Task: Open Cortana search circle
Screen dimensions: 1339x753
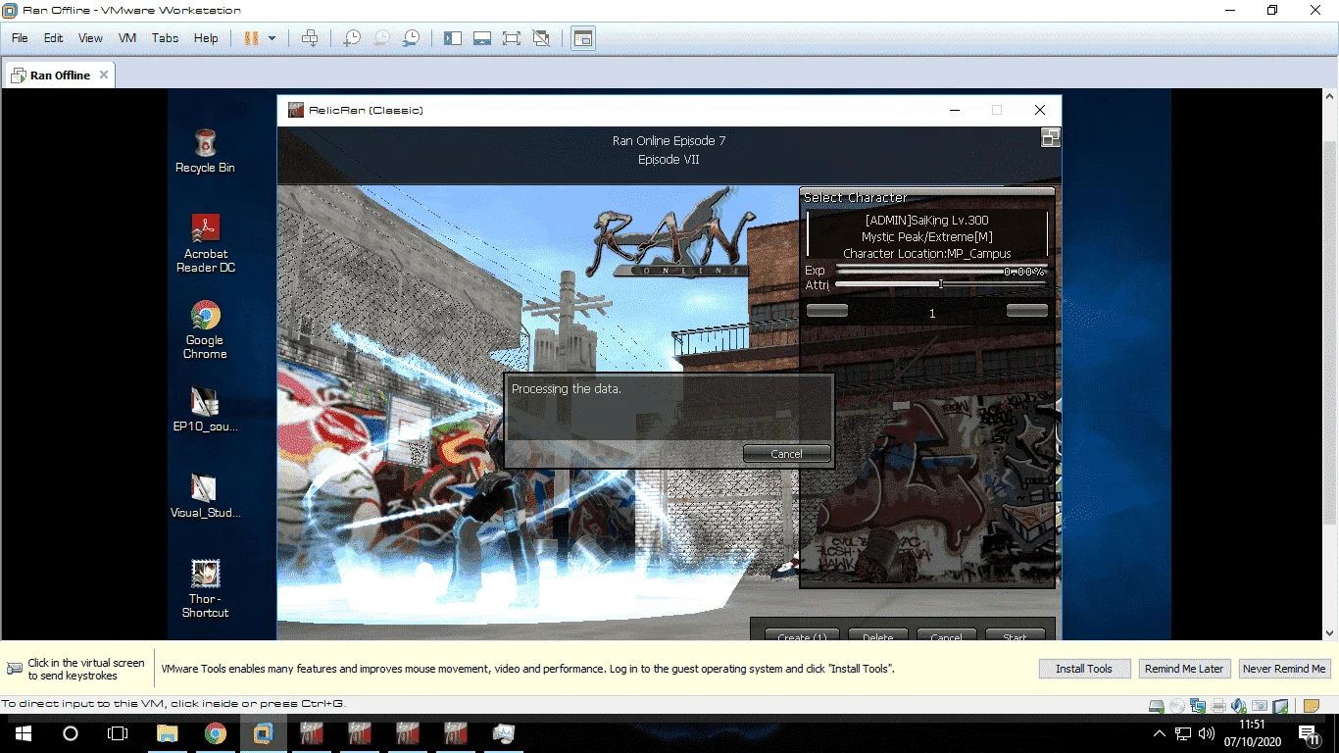Action: pyautogui.click(x=71, y=733)
